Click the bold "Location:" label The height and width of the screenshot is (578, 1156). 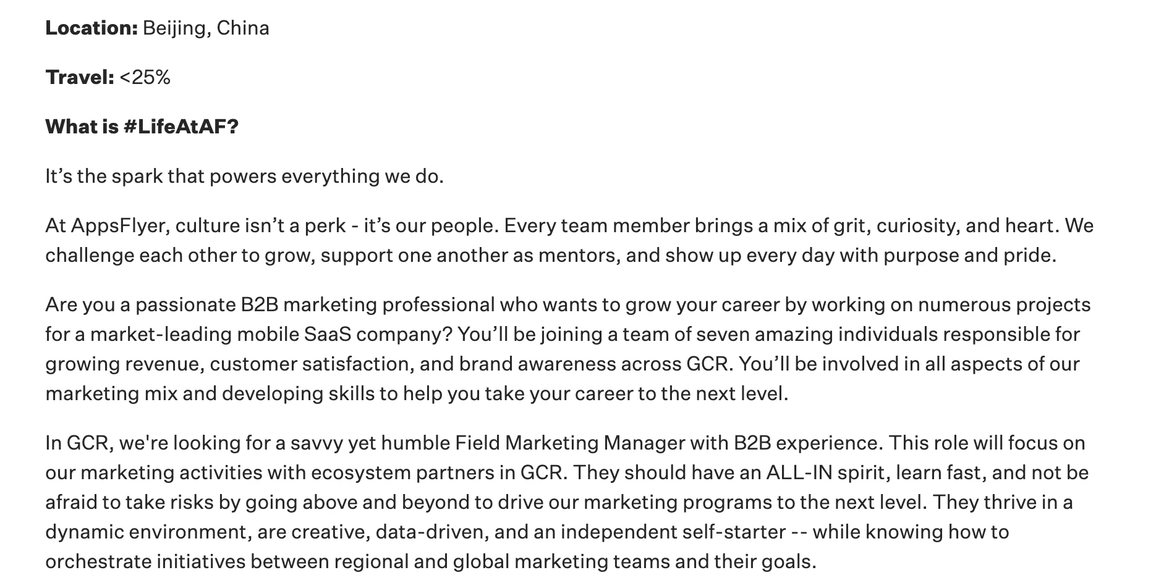(x=91, y=28)
